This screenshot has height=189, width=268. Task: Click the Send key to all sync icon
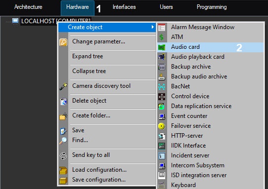coord(63,156)
